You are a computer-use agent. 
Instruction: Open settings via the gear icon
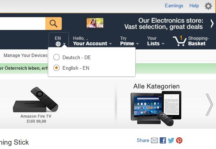[208, 6]
